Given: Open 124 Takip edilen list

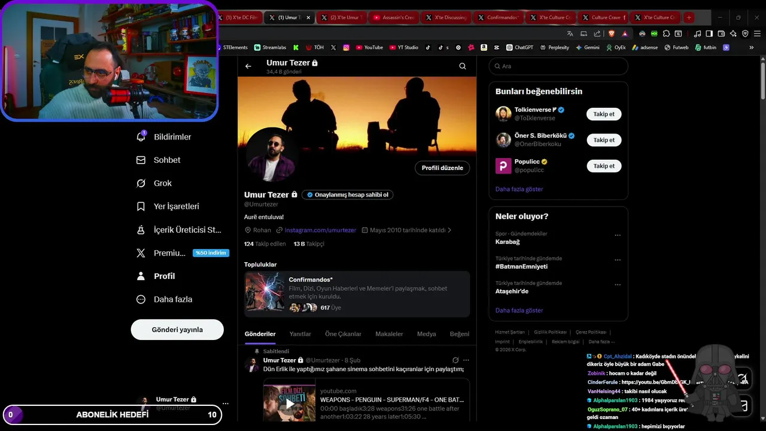Looking at the screenshot, I should pos(265,244).
